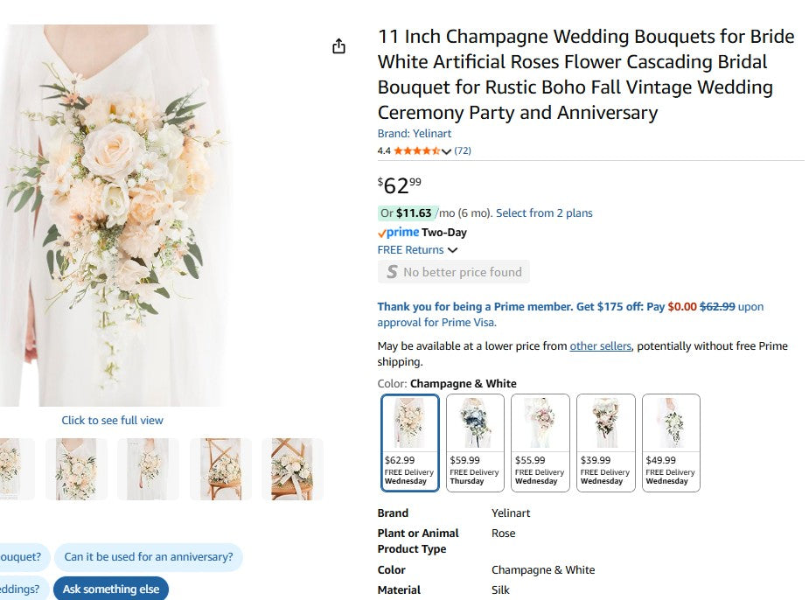The height and width of the screenshot is (600, 809).
Task: View the 72 customer ratings
Action: click(463, 150)
